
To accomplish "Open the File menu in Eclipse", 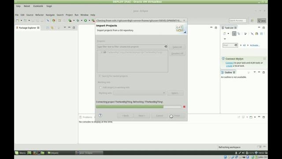I will click(17, 15).
